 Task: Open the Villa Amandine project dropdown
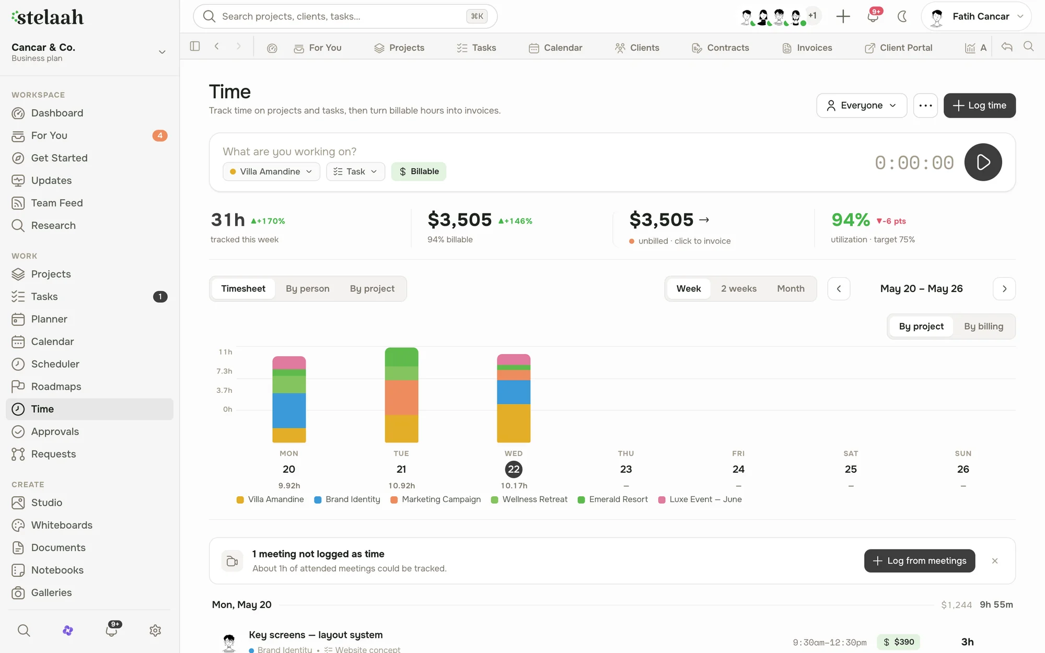[271, 171]
